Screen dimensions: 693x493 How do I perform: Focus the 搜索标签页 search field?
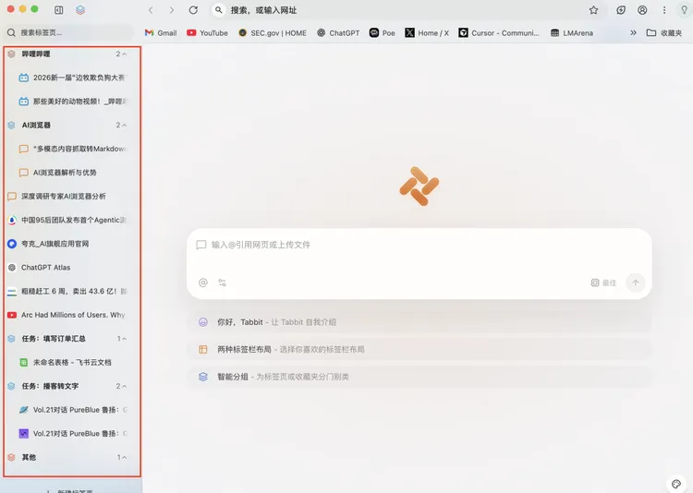click(69, 32)
